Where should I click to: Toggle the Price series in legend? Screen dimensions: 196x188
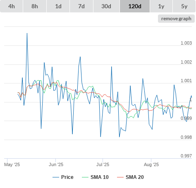pyautogui.click(x=67, y=177)
